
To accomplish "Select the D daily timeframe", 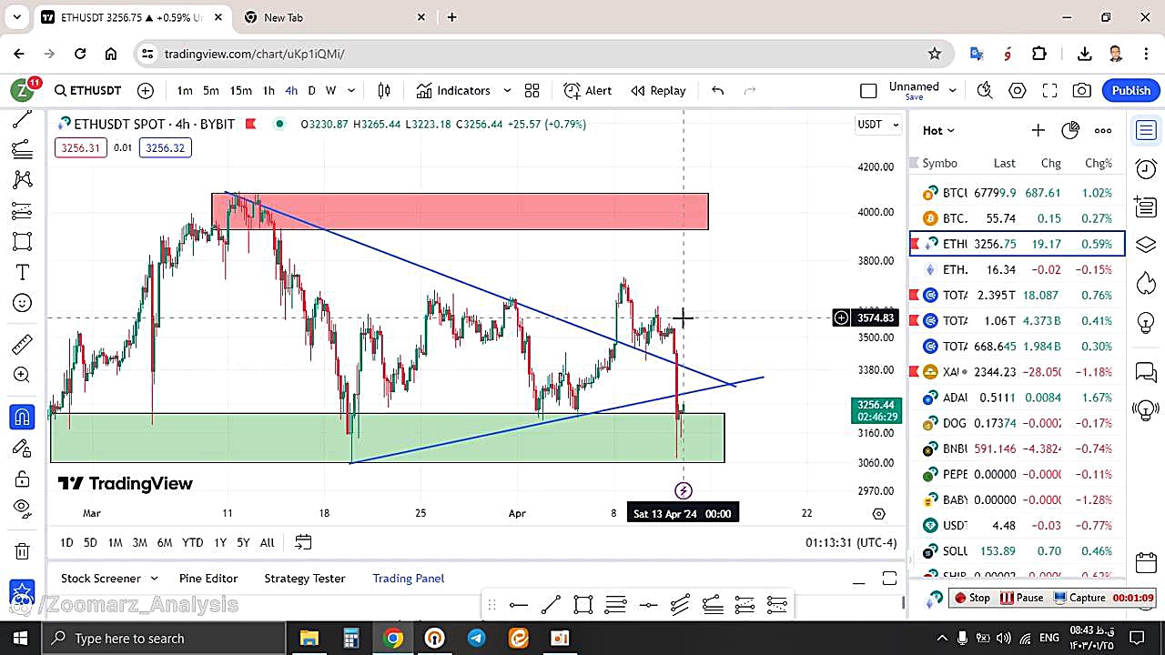I will (311, 90).
